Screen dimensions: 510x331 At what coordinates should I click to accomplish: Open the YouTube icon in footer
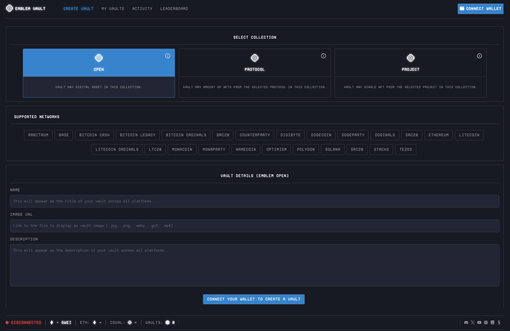[479, 323]
